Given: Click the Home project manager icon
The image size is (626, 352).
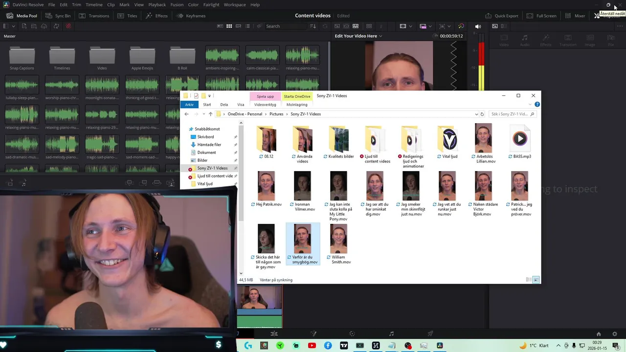Looking at the screenshot, I should tap(599, 334).
